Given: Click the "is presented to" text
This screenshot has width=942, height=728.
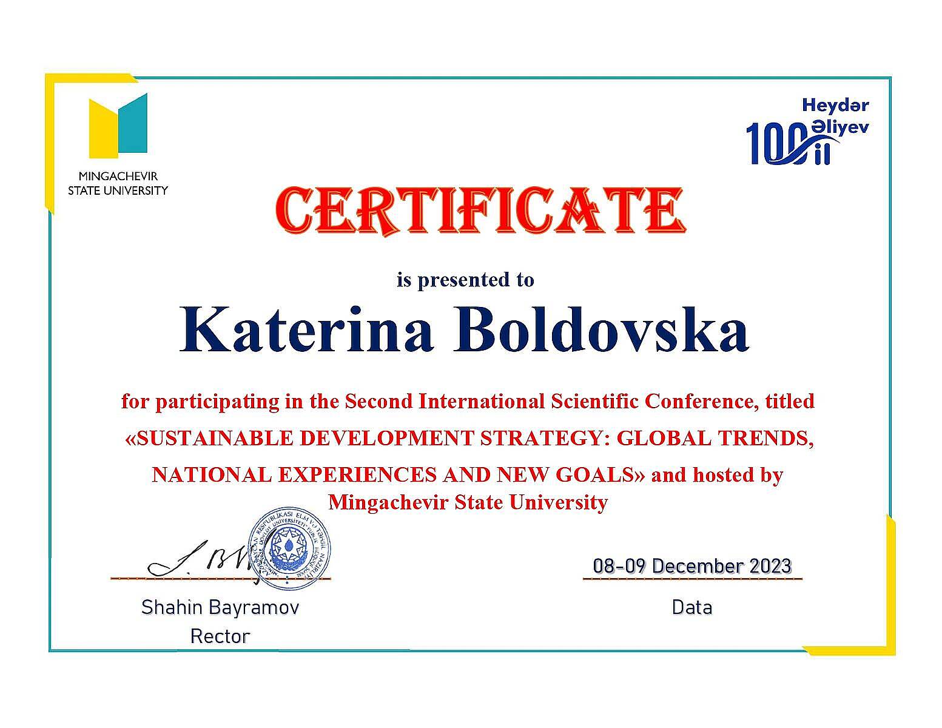Looking at the screenshot, I should pos(465,280).
